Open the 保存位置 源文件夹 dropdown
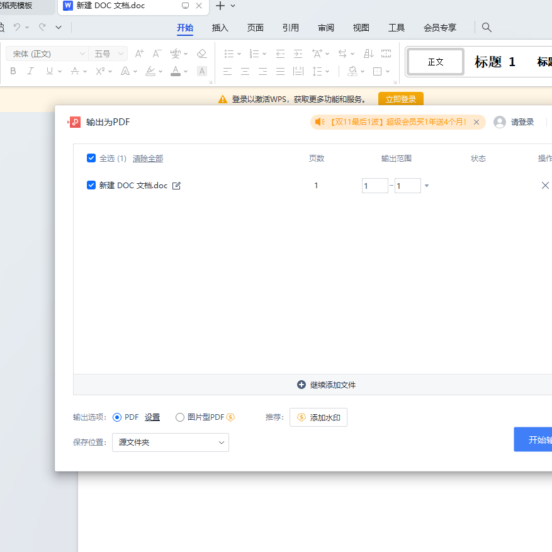 [x=171, y=442]
